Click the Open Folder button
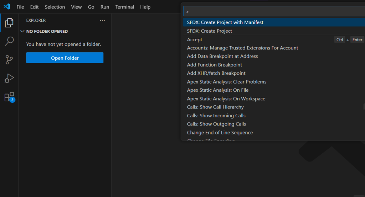 point(65,58)
